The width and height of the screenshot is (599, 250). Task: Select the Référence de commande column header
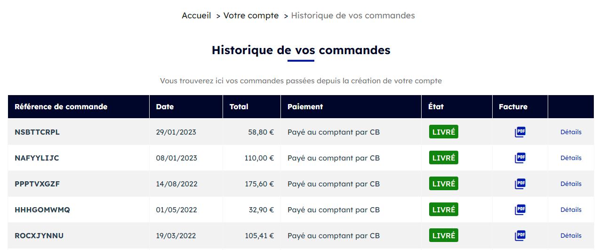pyautogui.click(x=61, y=107)
